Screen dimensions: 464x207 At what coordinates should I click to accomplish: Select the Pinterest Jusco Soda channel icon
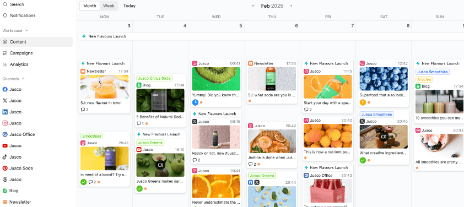tap(5, 168)
